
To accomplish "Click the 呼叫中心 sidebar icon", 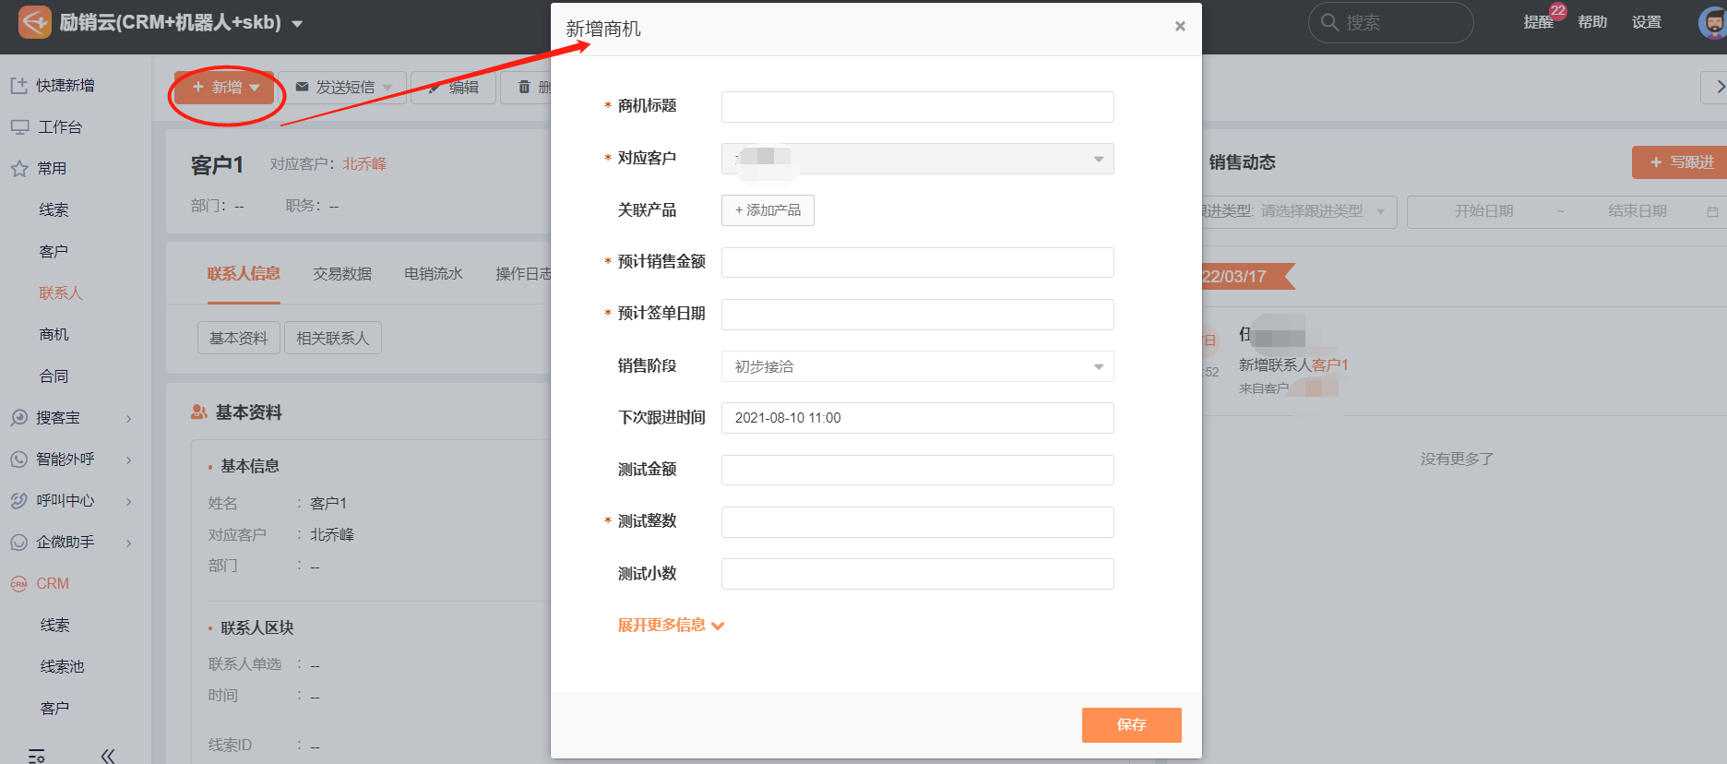I will coord(18,501).
